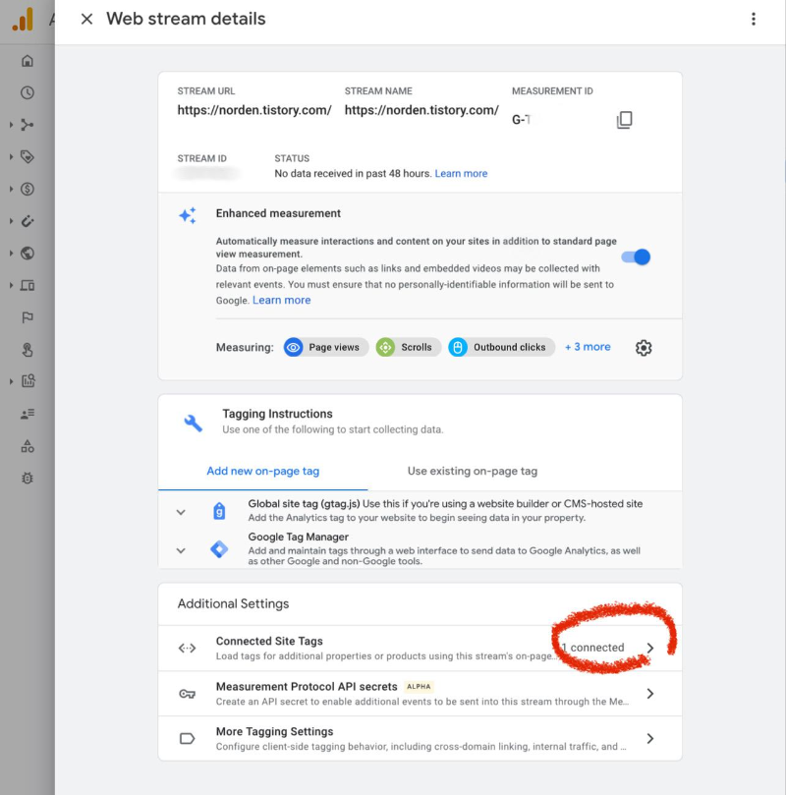The height and width of the screenshot is (795, 786).
Task: Expand the dollar icon sidebar section arrow
Action: [11, 189]
